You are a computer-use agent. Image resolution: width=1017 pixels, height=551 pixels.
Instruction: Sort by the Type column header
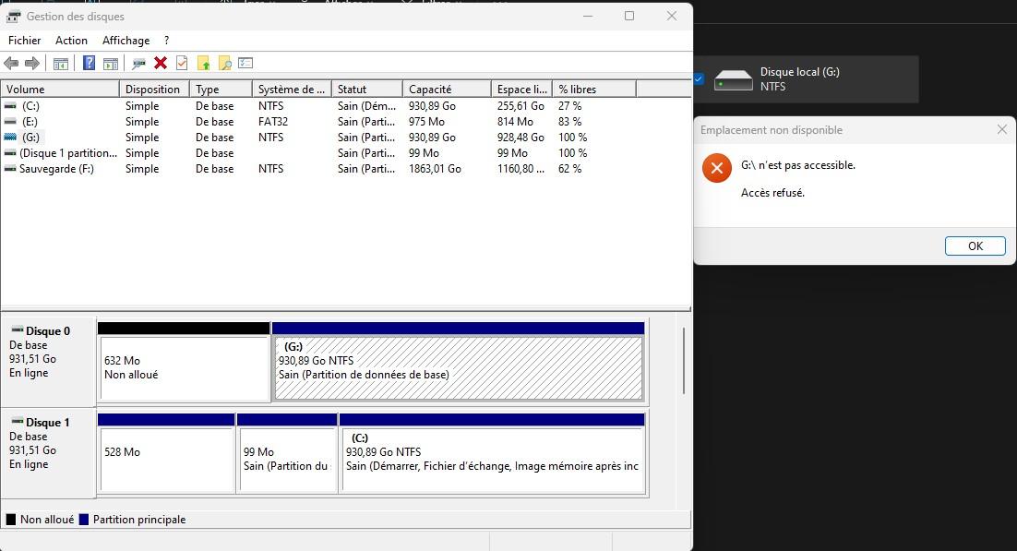(x=221, y=89)
